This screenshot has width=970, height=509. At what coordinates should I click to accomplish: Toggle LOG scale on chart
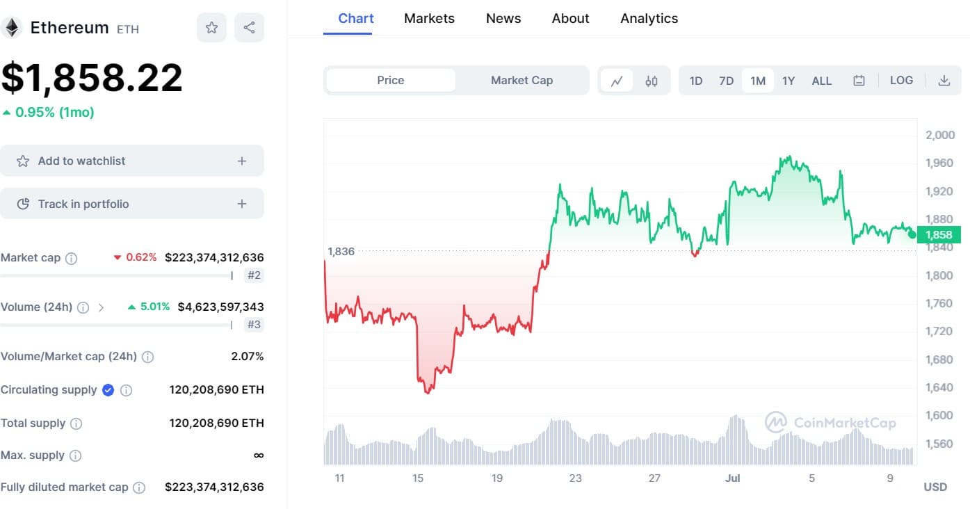coord(901,80)
